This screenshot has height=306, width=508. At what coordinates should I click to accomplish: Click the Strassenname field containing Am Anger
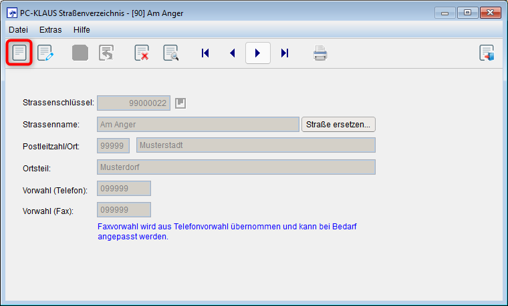[198, 124]
